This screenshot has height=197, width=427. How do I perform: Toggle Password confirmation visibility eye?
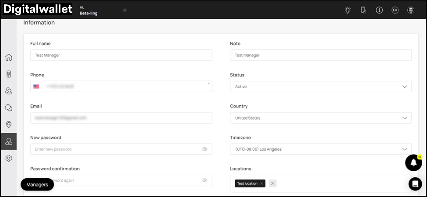[x=205, y=180]
